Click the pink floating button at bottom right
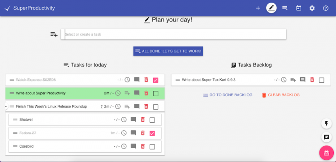This screenshot has height=162, width=336. (326, 153)
